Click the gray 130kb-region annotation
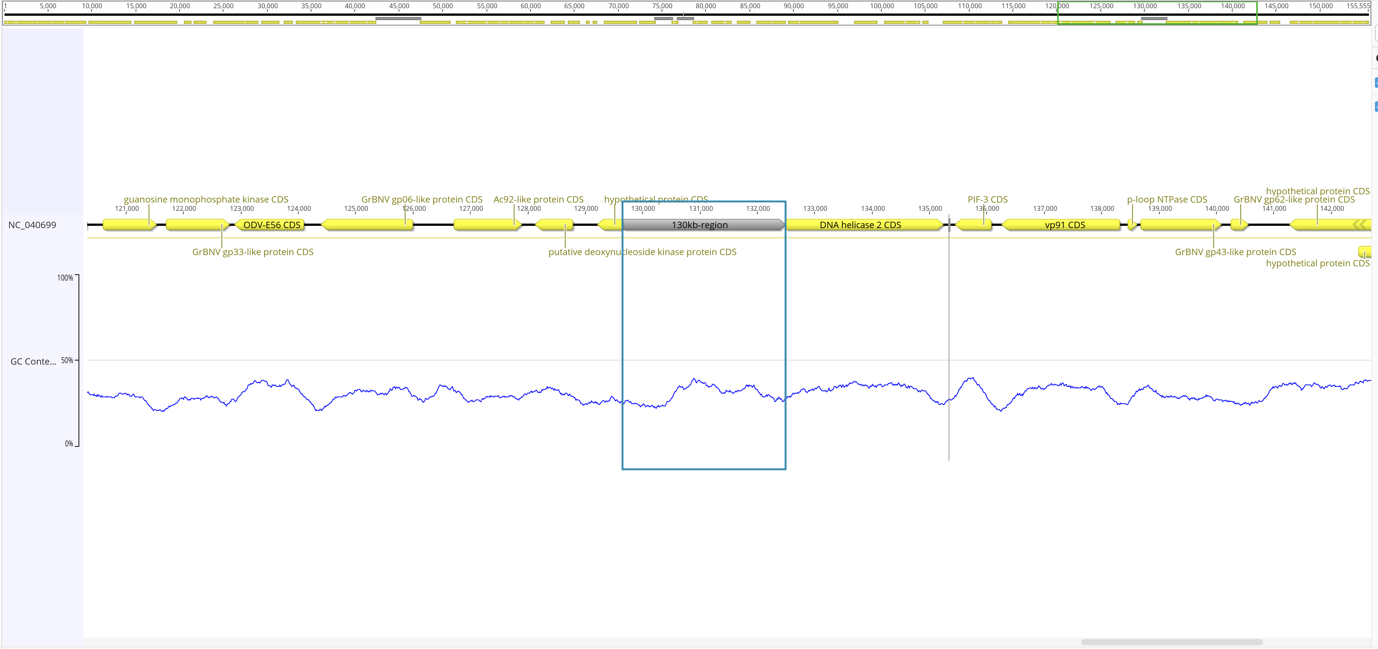Image resolution: width=1378 pixels, height=649 pixels. (699, 225)
